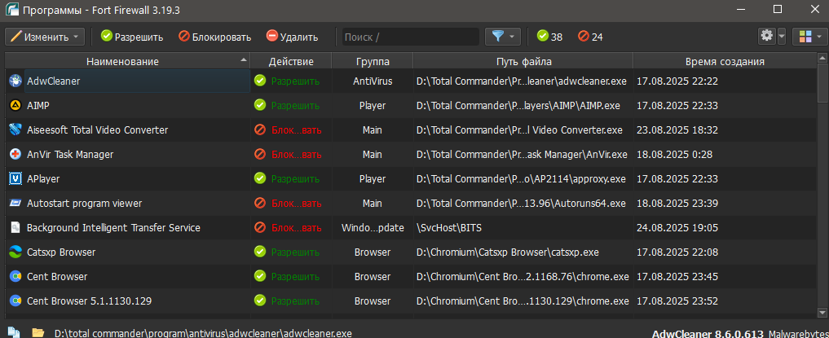
Task: Click the green allow icon in AdwCleaner row
Action: click(x=259, y=81)
